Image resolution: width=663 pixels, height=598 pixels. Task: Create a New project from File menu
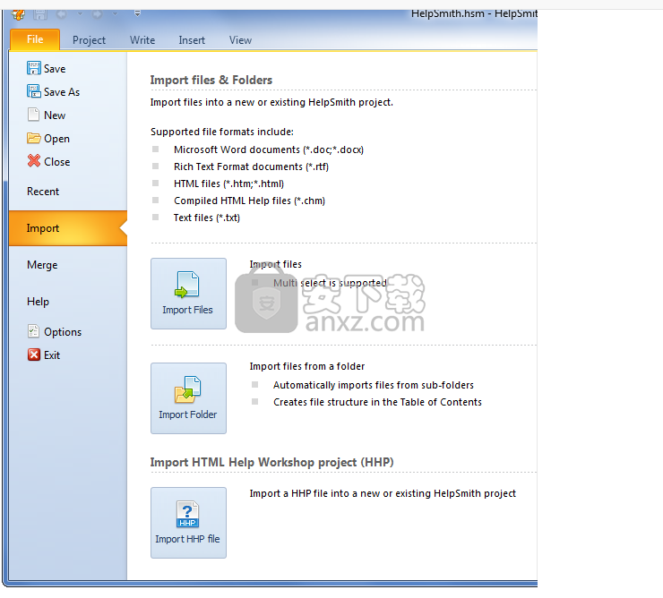[x=47, y=115]
